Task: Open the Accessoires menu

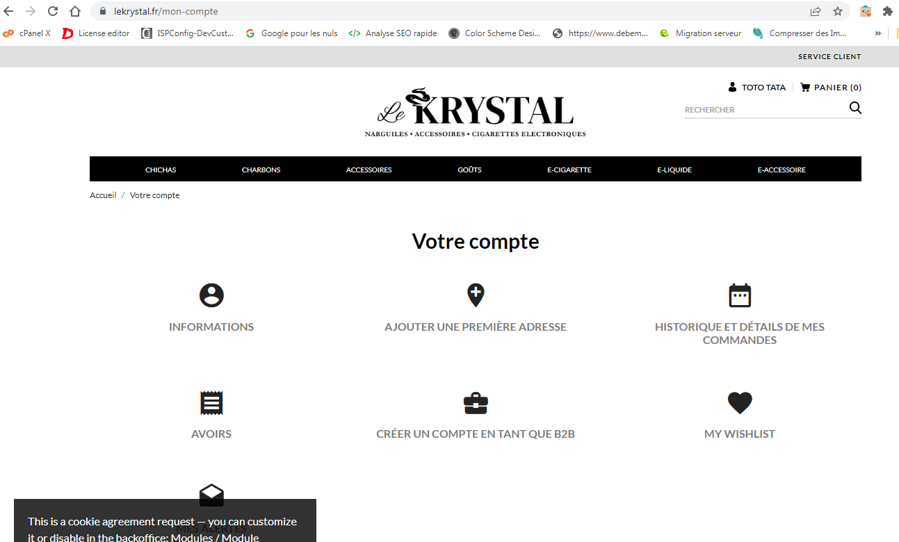Action: [x=369, y=170]
